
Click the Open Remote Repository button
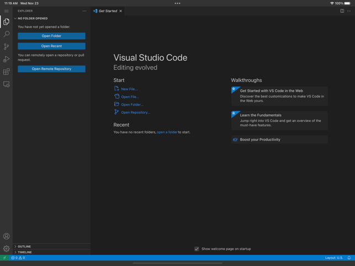tap(51, 69)
